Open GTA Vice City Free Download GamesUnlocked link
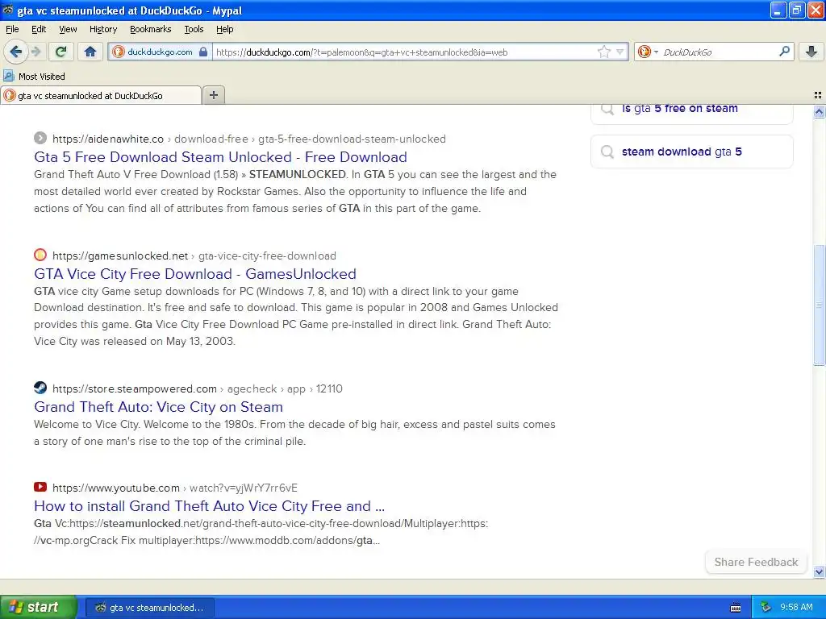This screenshot has width=826, height=619. point(195,274)
